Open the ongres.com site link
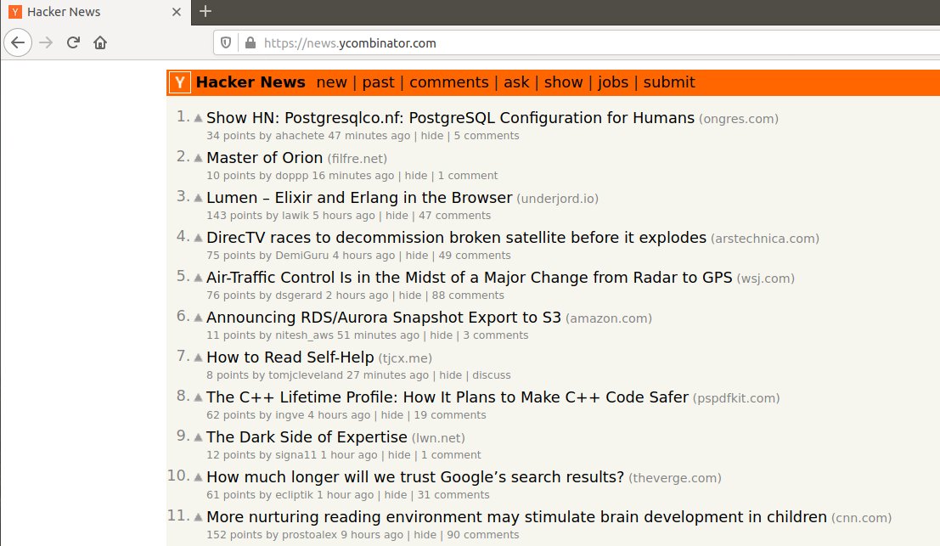940x546 pixels. pos(739,119)
